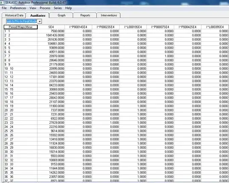Click the SE4 value 19302.0000
Screen dimensions: 229x183
point(51,135)
